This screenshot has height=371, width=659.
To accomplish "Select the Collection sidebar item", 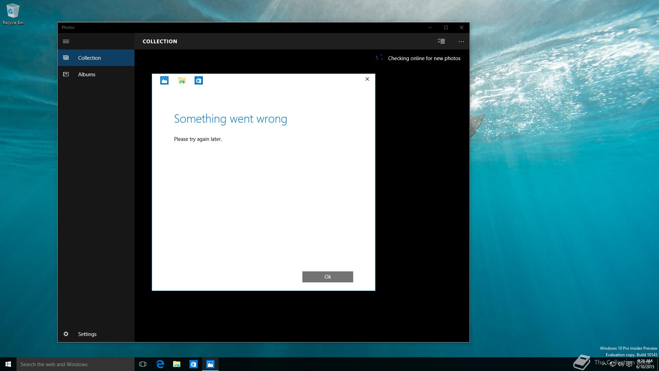I will pos(96,58).
